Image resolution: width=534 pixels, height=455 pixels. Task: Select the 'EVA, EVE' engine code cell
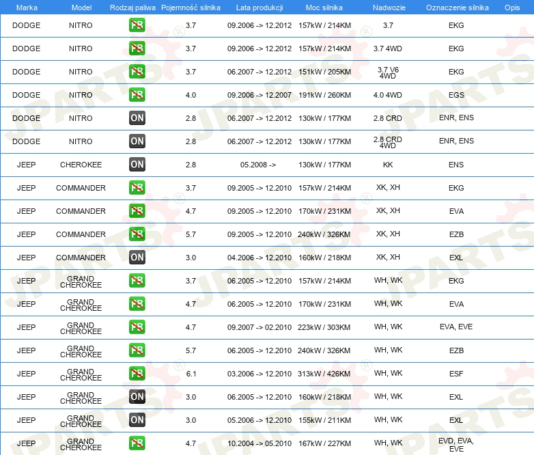(x=456, y=327)
